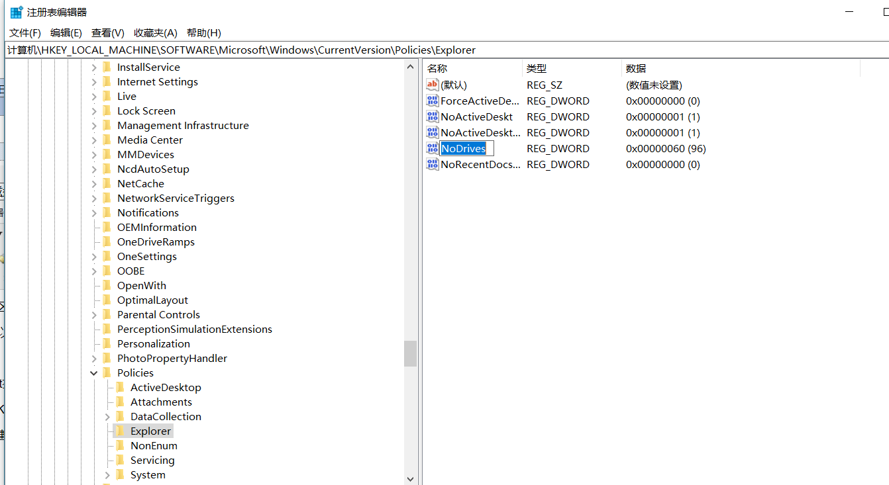Image resolution: width=889 pixels, height=485 pixels.
Task: Collapse the Policies tree node
Action: click(94, 373)
